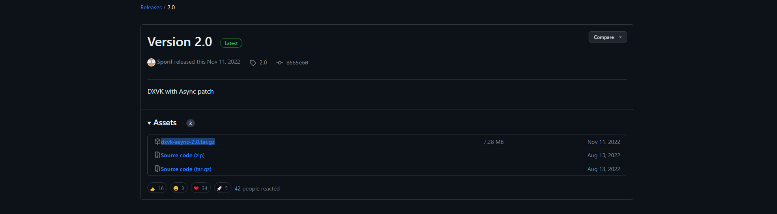777x214 pixels.
Task: Open commit 8665e60
Action: (297, 63)
